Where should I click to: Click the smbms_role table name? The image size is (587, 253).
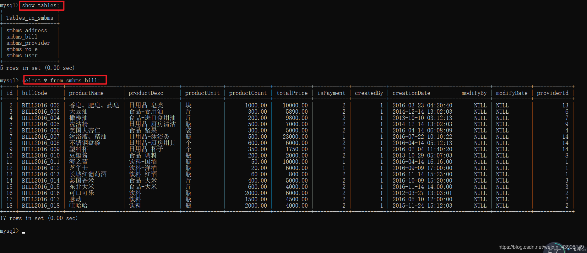22,49
